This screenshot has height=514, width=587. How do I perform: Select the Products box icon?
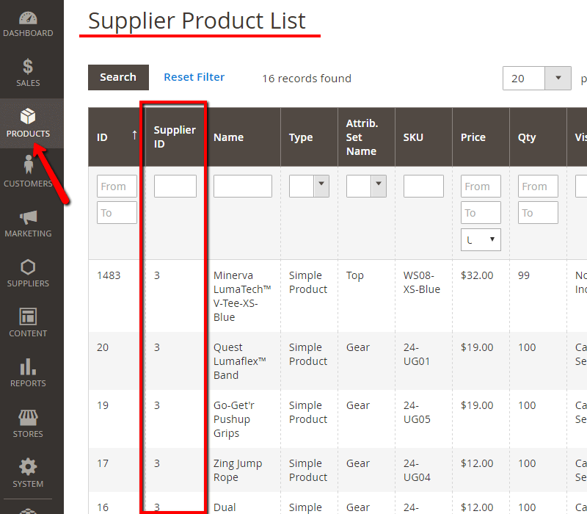[28, 117]
